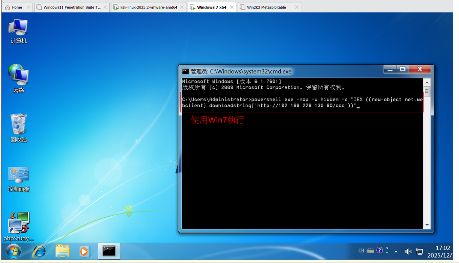Click the CH language indicator

click(361, 251)
